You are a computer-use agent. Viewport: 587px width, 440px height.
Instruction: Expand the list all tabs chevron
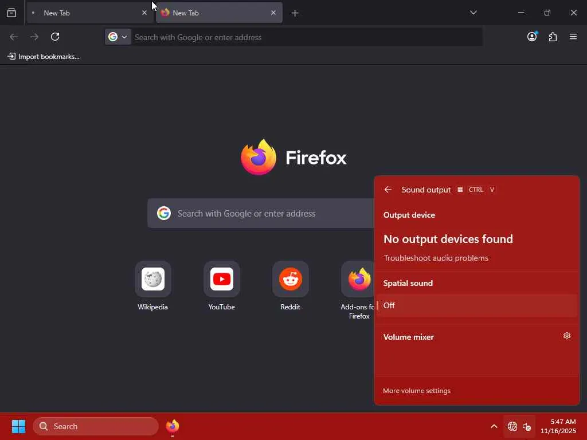(473, 13)
